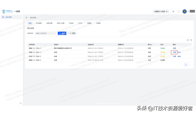Focus the 合同名称 search input
The image size is (196, 114).
45,33
